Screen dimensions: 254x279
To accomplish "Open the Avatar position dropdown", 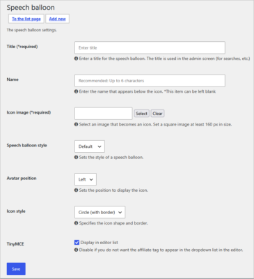I will (86, 179).
